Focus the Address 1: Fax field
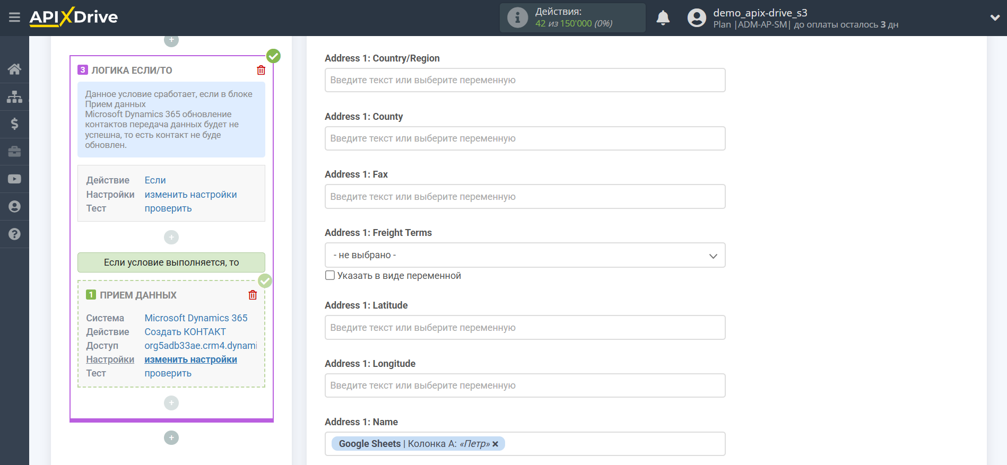 click(525, 197)
